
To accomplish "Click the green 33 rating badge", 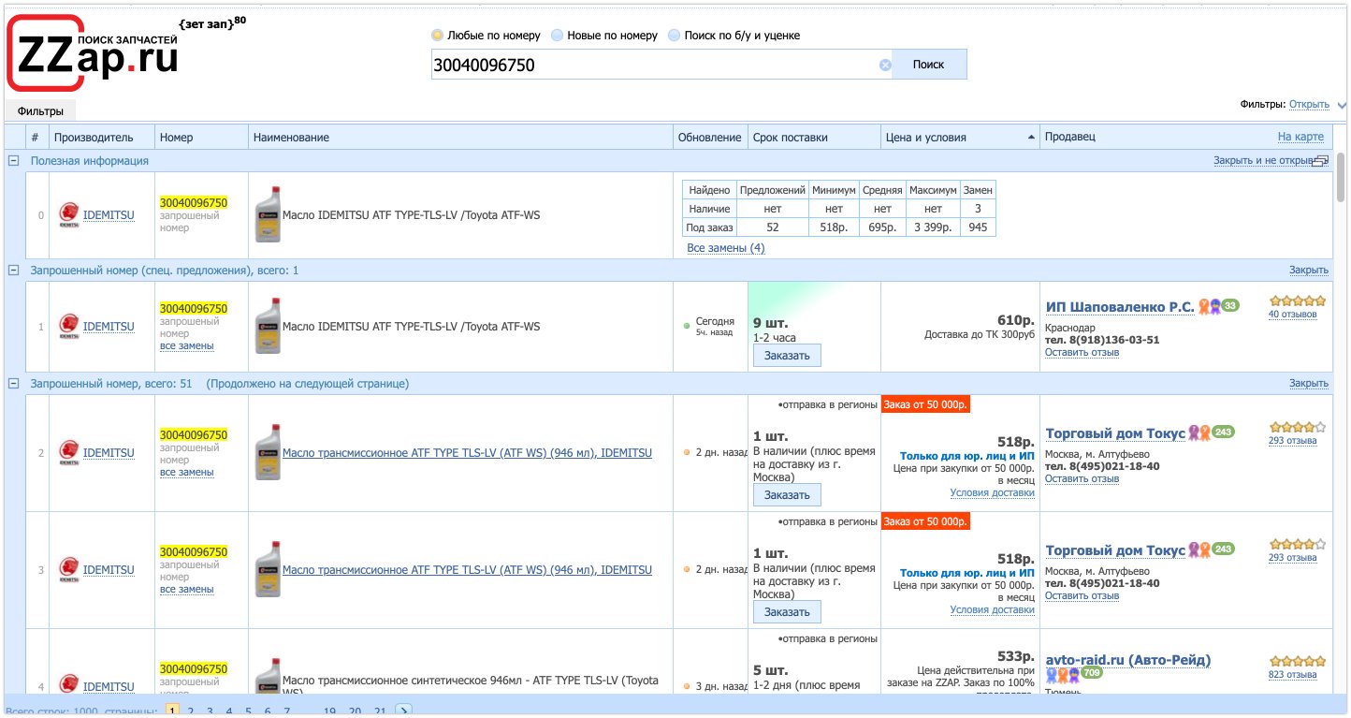I will coord(1230,306).
